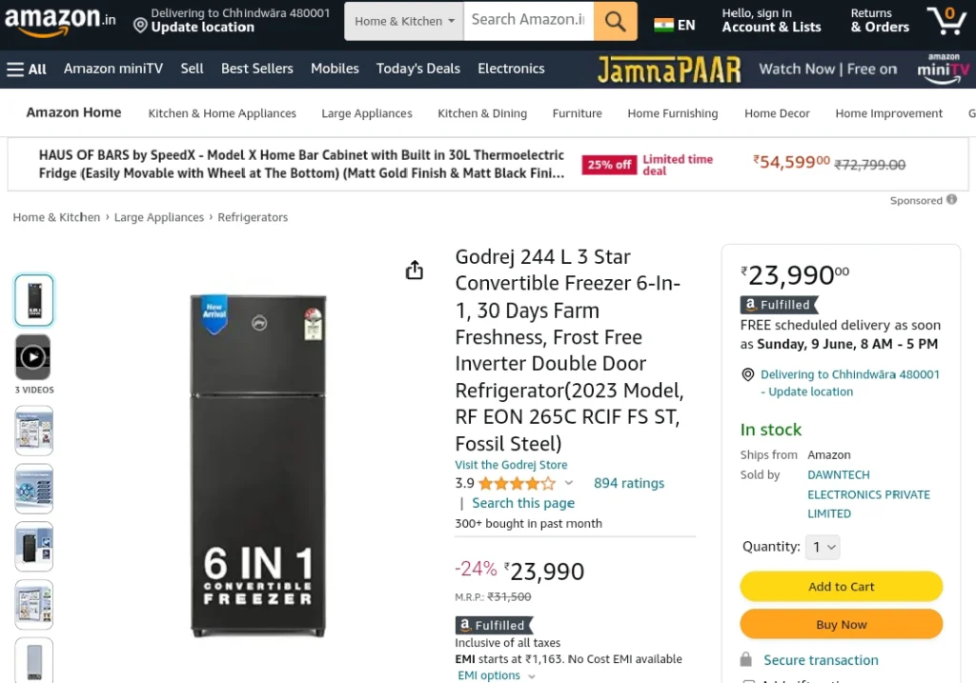The image size is (976, 683).
Task: Open Today's Deals in navigation bar
Action: (x=418, y=69)
